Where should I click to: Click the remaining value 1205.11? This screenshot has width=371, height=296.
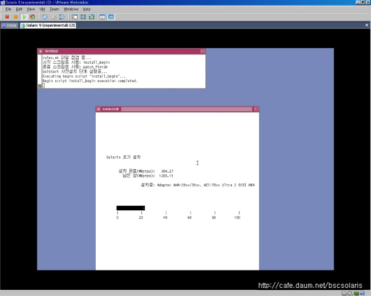point(166,176)
